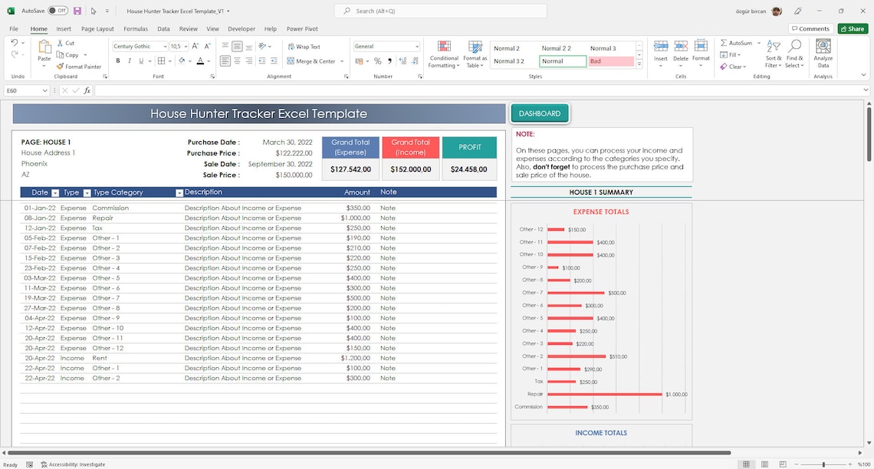Click the Share button

(853, 28)
